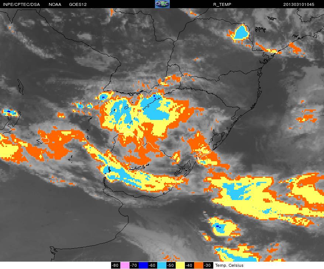The image size is (324, 269).
Task: Click the orange legend swatch near -40
Action: click(199, 265)
